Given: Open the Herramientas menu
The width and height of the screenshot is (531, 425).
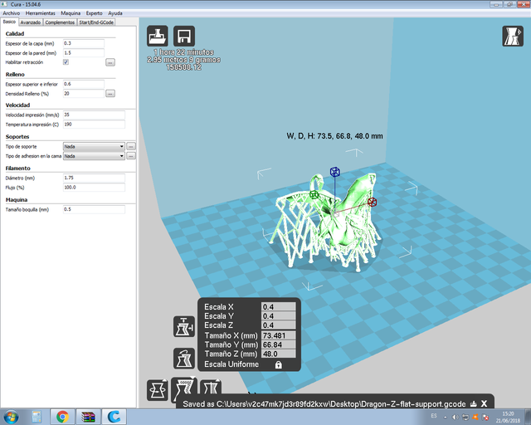Looking at the screenshot, I should point(41,13).
